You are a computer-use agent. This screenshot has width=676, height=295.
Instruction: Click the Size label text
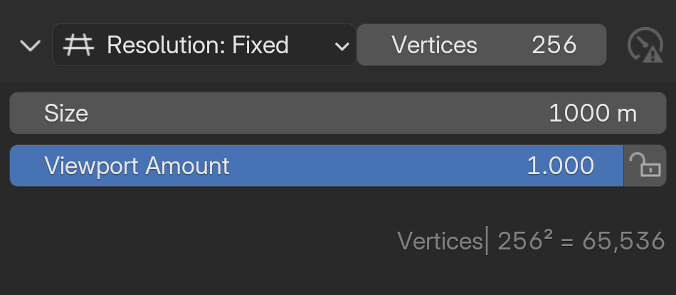[66, 113]
